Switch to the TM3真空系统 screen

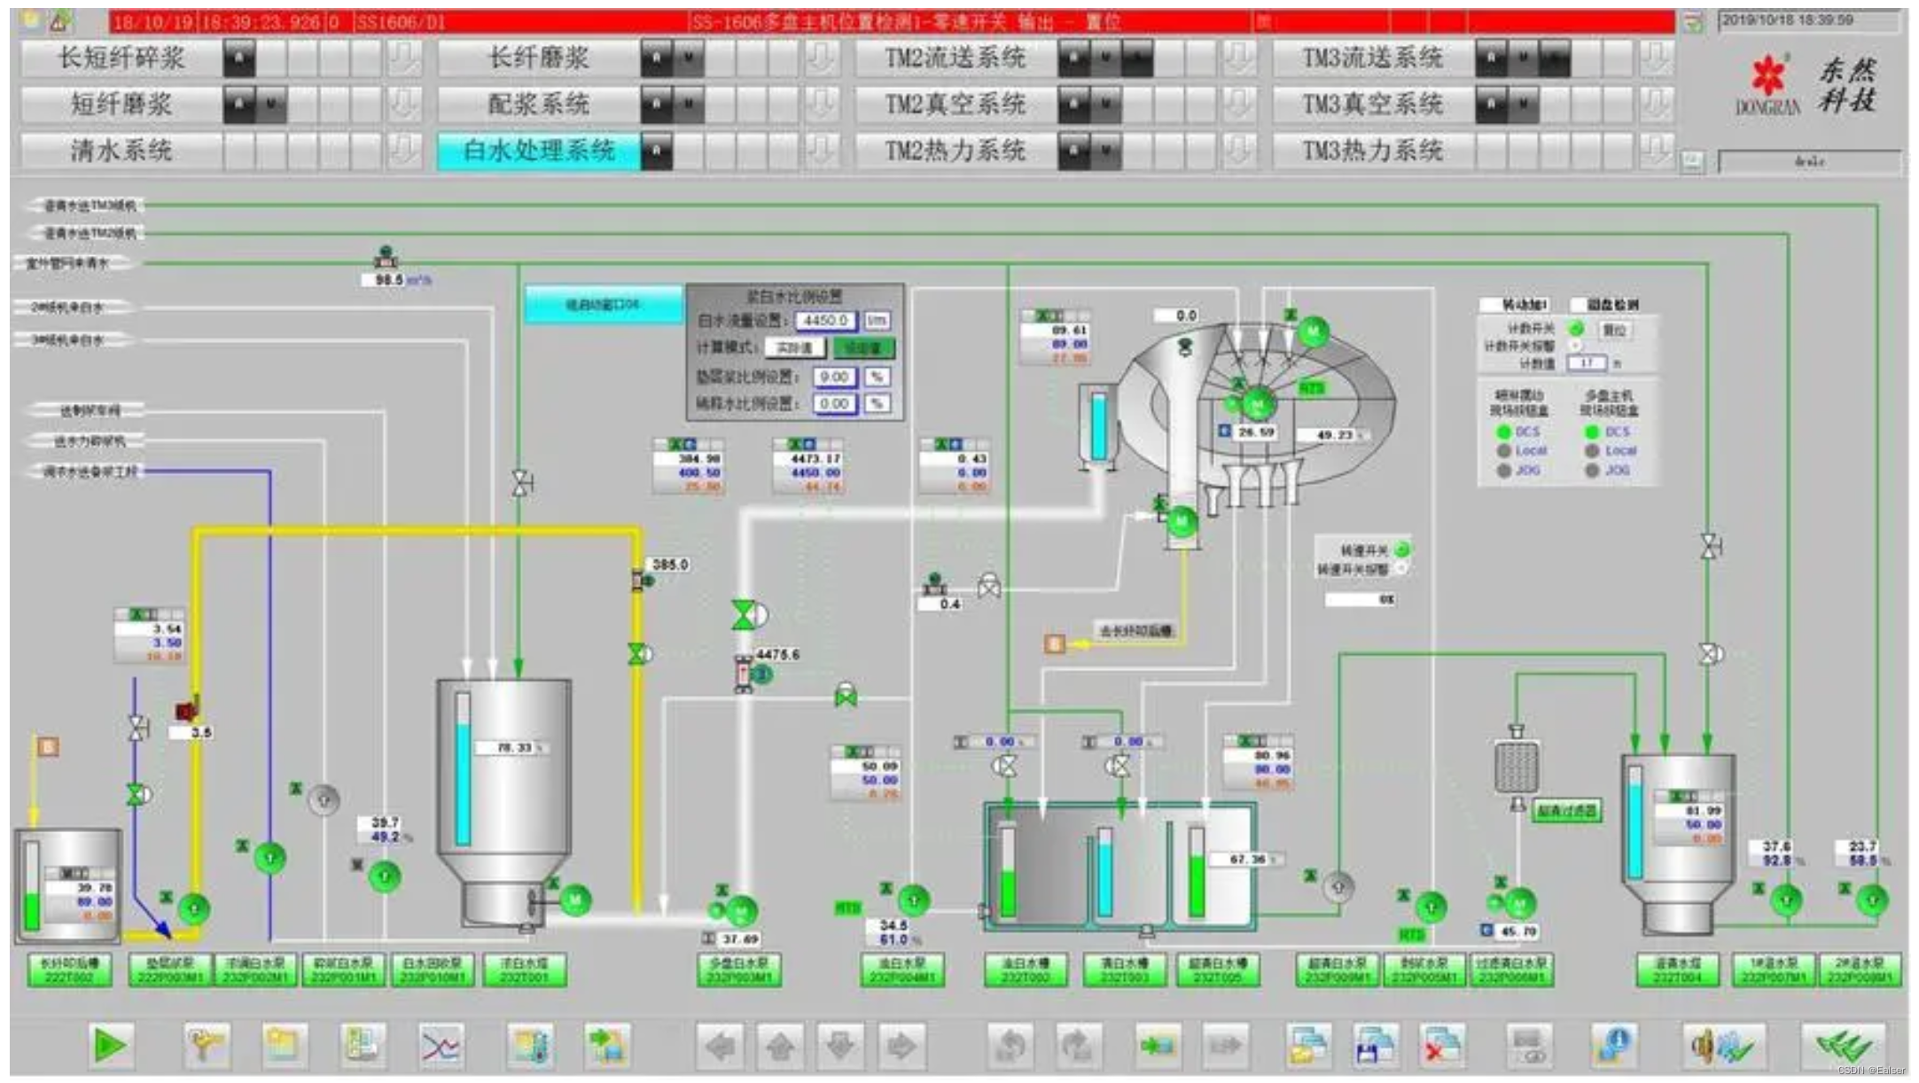[1372, 105]
